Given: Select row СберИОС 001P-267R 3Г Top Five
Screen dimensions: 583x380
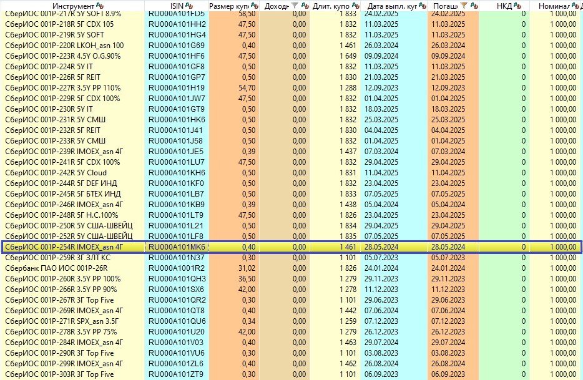Looking at the screenshot, I should 291,300.
